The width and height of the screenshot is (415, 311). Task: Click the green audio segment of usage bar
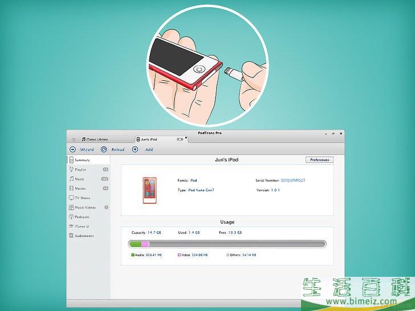pyautogui.click(x=136, y=244)
